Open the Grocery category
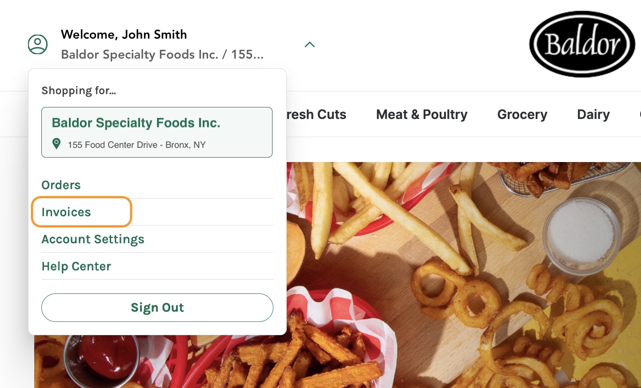Screen dimensions: 641x388 coord(522,115)
